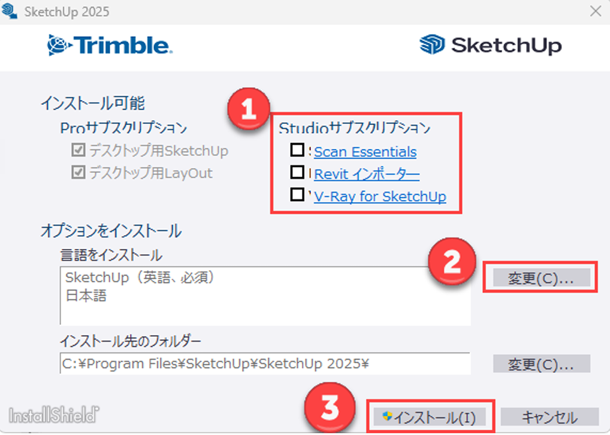610x435 pixels.
Task: Open the Scan Essentials link
Action: (365, 152)
